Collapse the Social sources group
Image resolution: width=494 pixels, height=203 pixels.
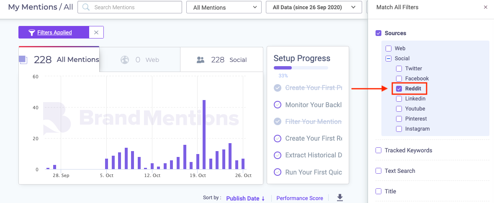tap(389, 58)
